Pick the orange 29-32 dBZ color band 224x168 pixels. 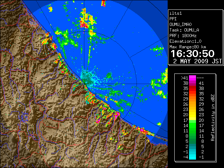pyautogui.click(x=192, y=99)
